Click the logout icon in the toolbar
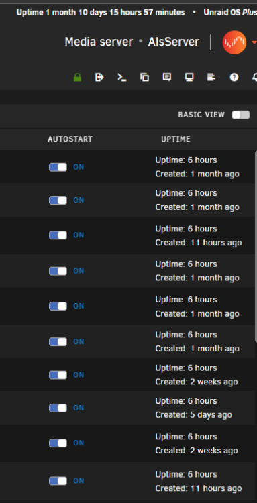 click(100, 77)
